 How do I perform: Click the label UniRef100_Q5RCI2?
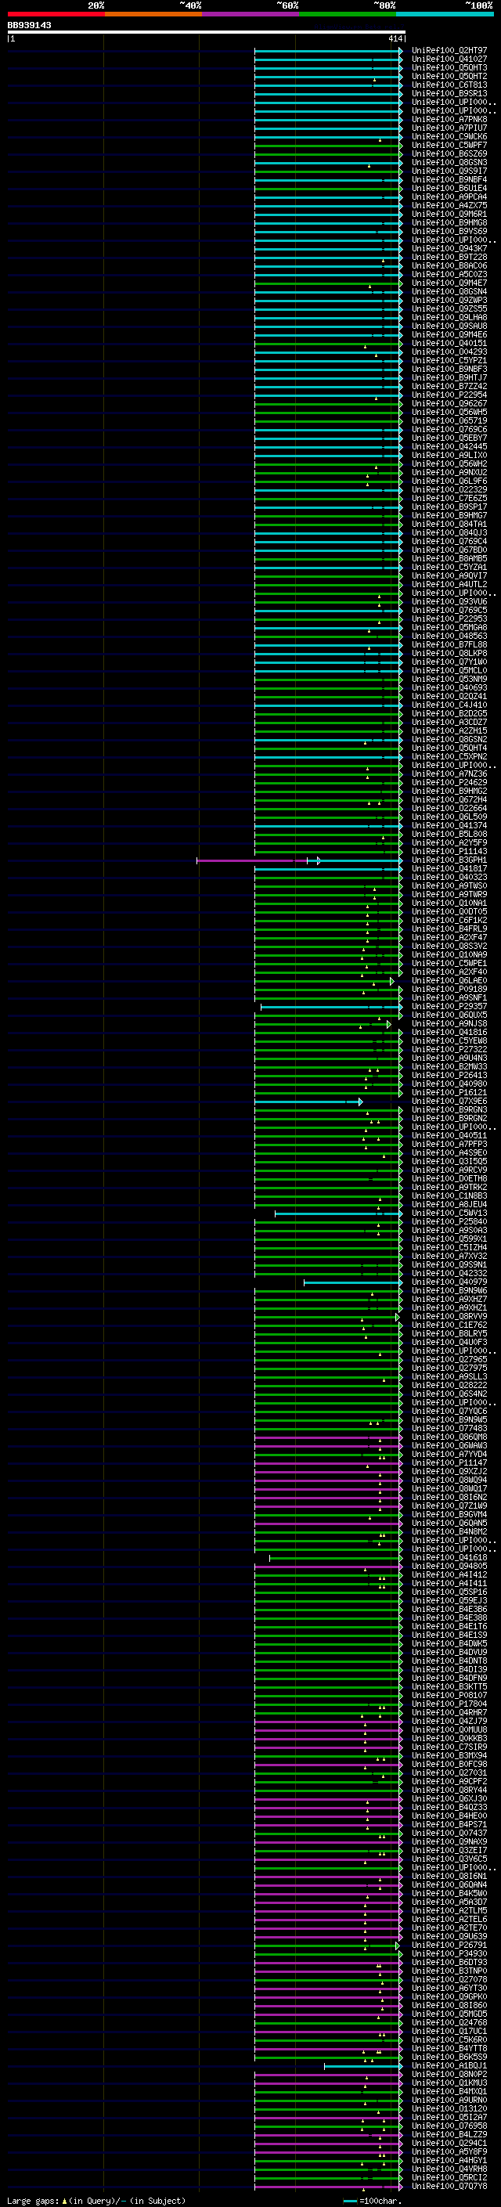449,2178
